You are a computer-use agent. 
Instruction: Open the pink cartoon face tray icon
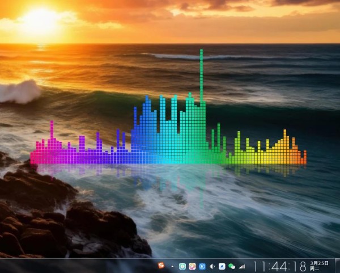[x=192, y=266]
